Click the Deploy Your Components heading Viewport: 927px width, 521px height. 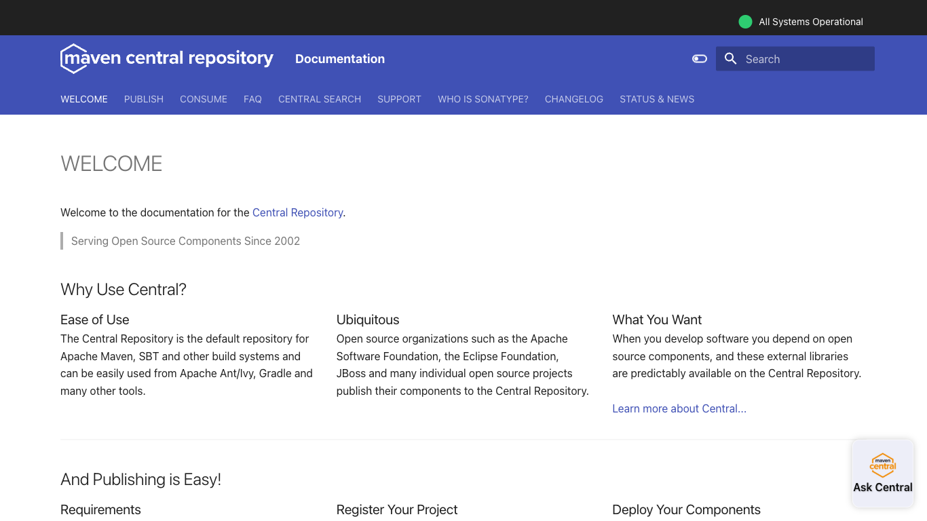pyautogui.click(x=686, y=509)
